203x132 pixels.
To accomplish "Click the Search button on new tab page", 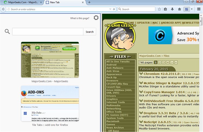I will click(90, 32).
